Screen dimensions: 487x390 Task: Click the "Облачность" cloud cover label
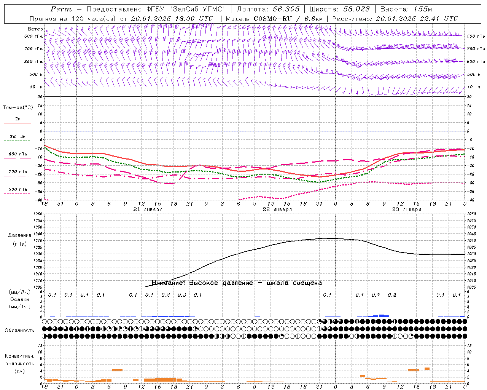(x=19, y=330)
